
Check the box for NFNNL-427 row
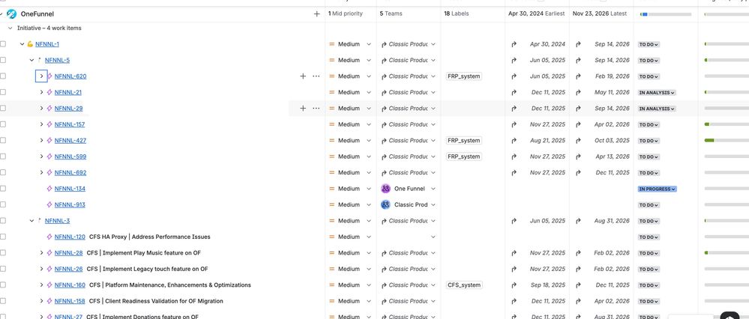coord(3,140)
